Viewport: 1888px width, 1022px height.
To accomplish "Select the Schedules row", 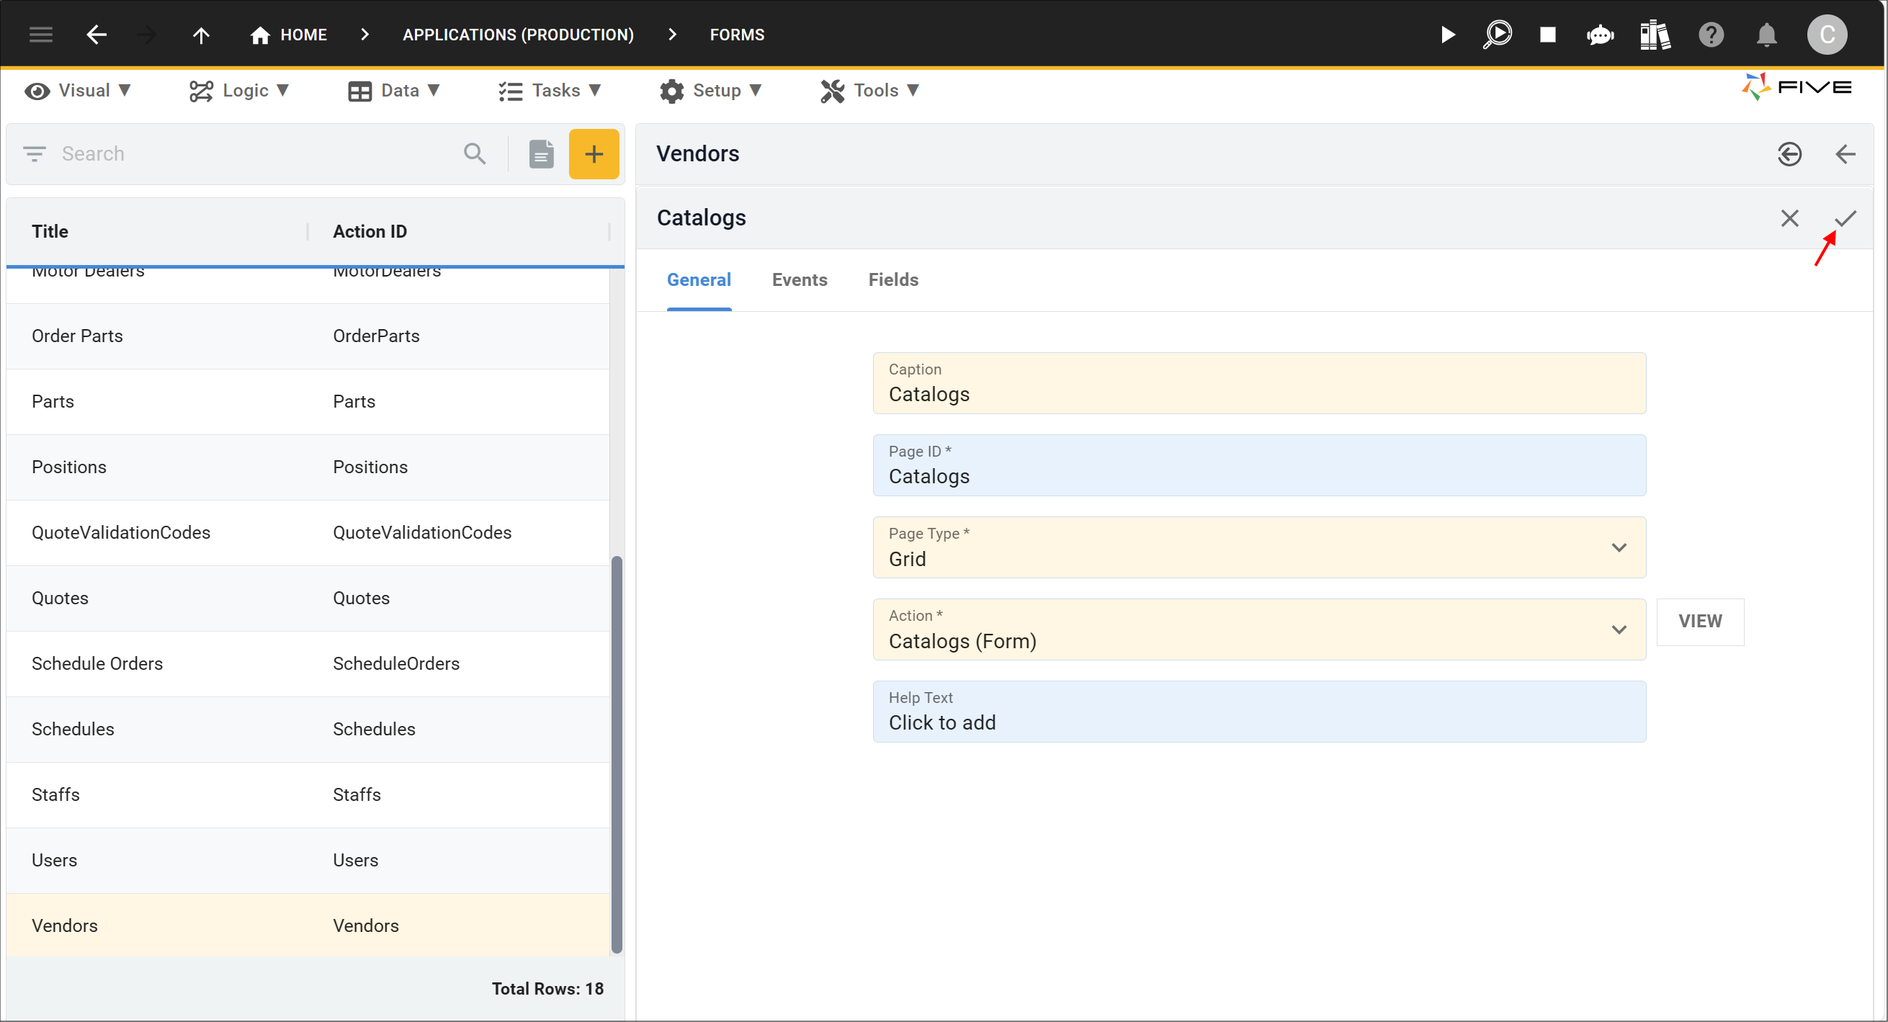I will 308,730.
